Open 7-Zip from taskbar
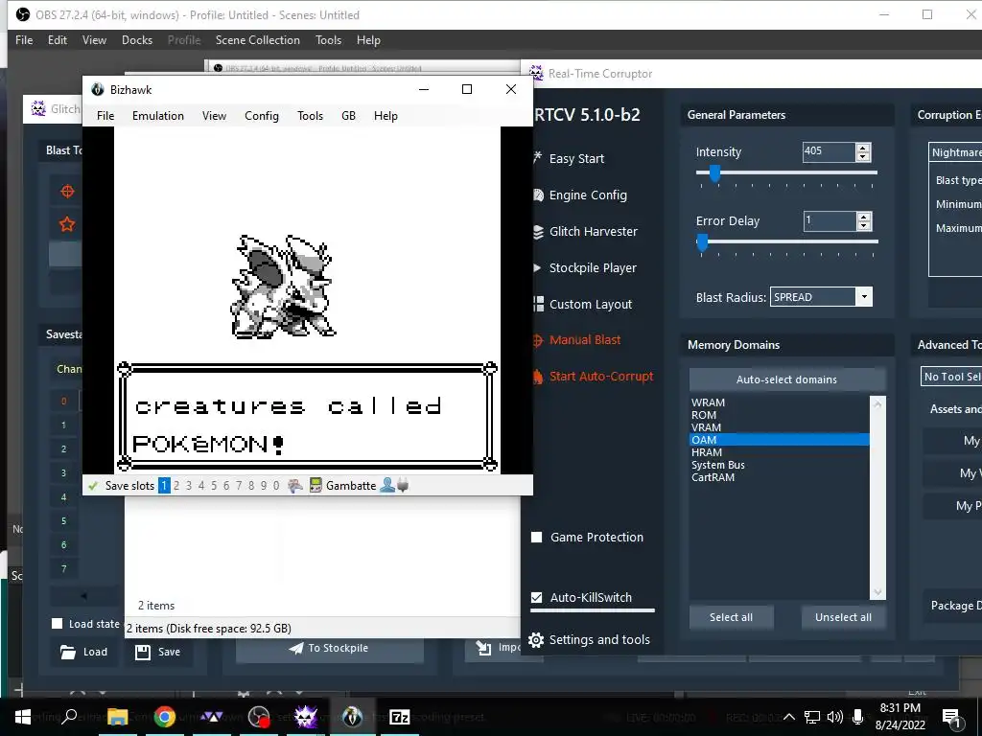Screen dimensions: 982x736 coord(400,717)
